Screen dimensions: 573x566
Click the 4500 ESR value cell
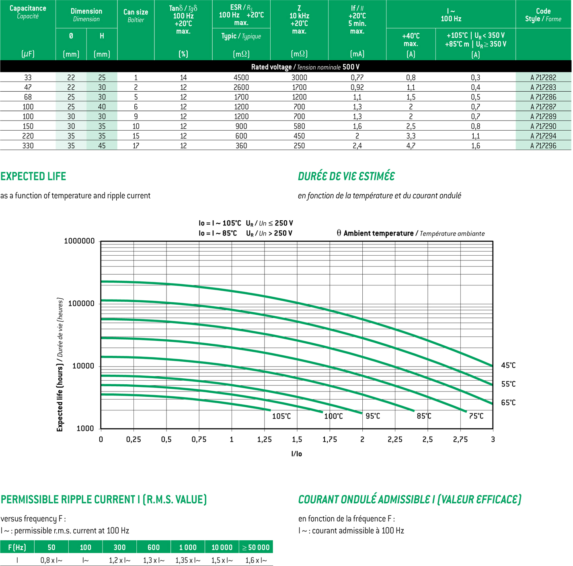click(241, 78)
